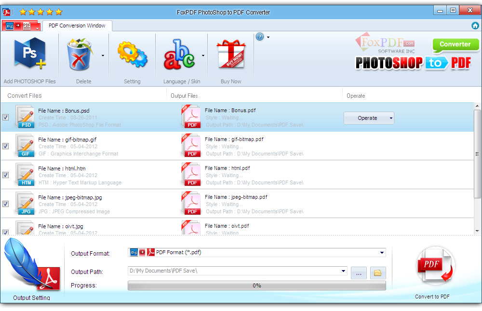Open the Operate dropdown for Bonus.psd
Image resolution: width=482 pixels, height=311 pixels.
coord(391,118)
